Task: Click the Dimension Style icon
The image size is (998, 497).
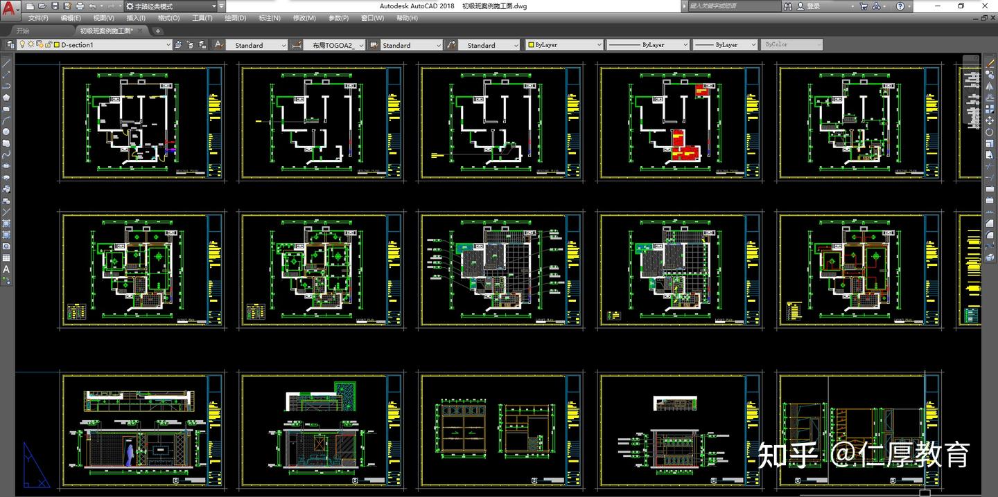Action: [x=296, y=44]
